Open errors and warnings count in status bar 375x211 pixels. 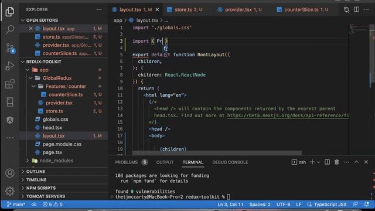pos(52,205)
